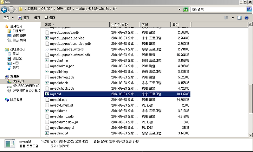Select the mysqldump application icon
The height and width of the screenshot is (152, 253).
tap(47, 111)
